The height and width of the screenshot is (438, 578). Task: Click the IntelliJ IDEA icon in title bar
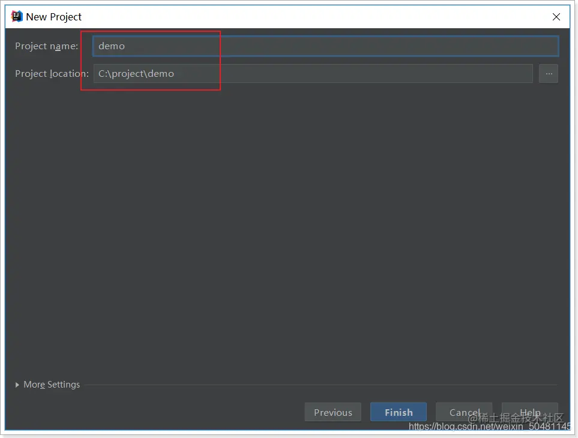tap(17, 17)
